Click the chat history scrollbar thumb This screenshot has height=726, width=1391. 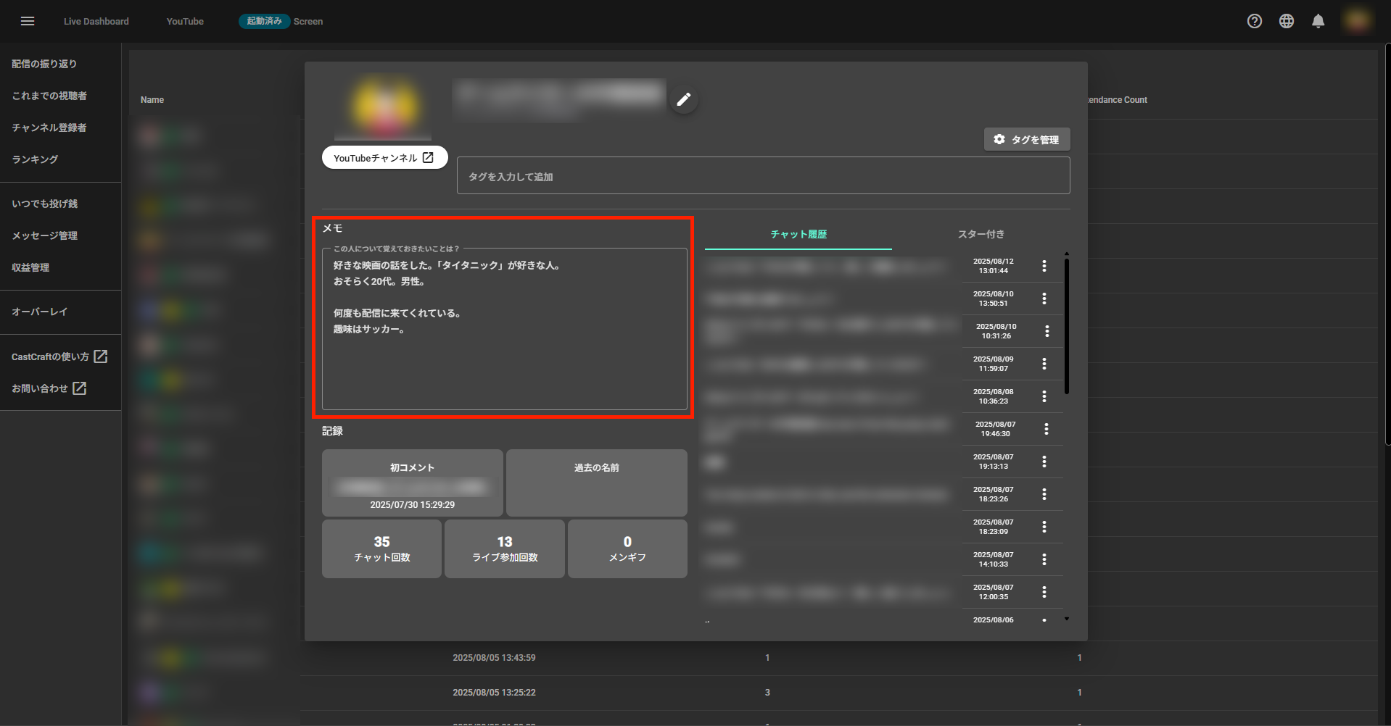(1067, 326)
